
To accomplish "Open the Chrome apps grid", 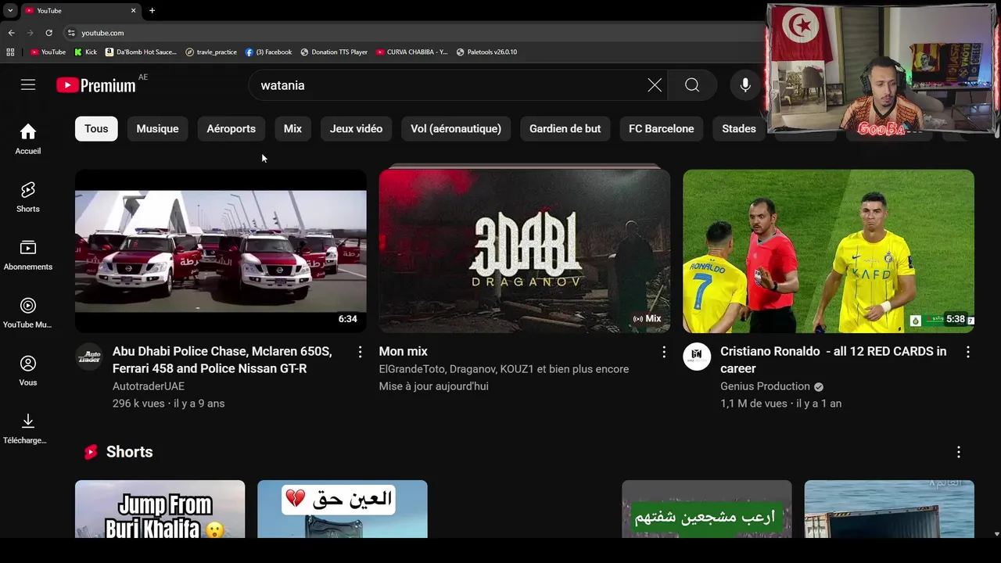I will (10, 52).
